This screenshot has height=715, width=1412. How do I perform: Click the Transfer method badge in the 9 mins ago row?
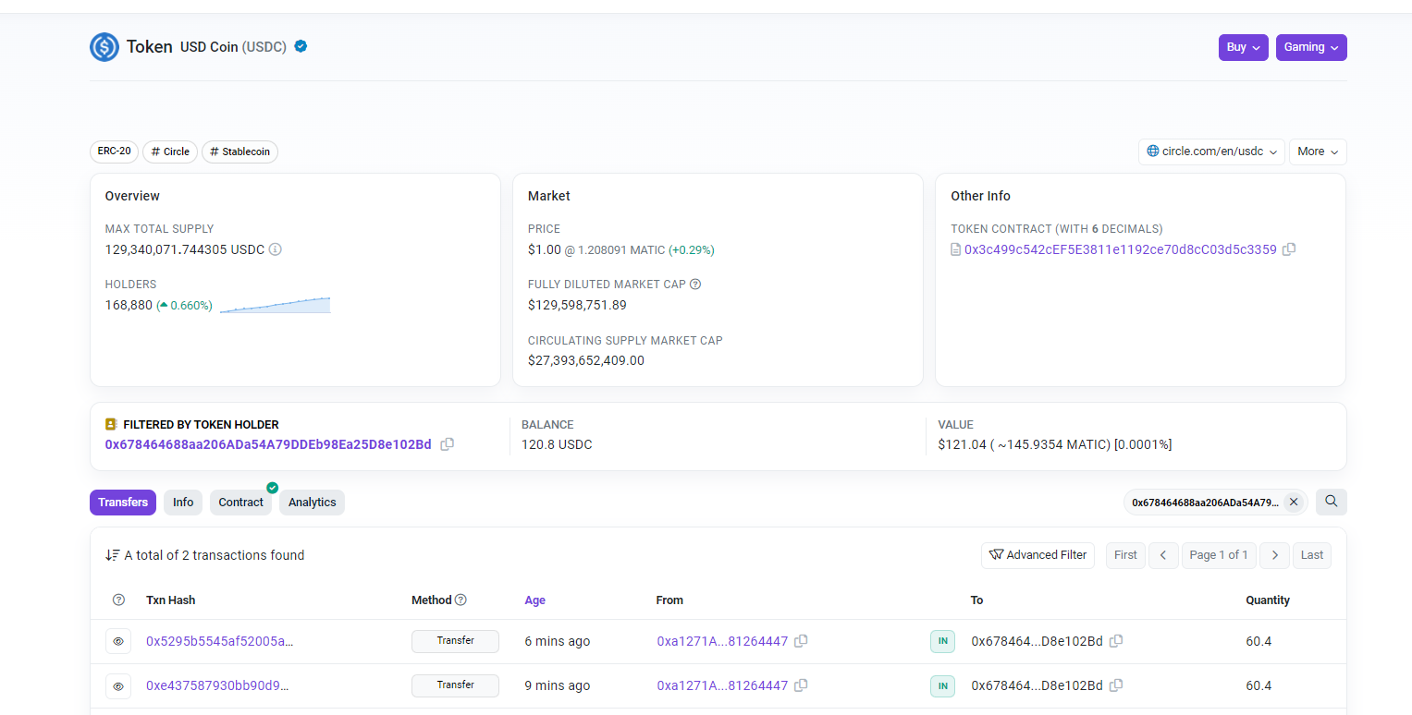[455, 685]
